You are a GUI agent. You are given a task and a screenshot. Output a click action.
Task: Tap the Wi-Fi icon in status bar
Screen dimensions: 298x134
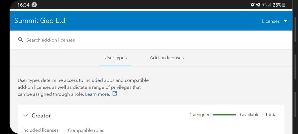click(x=264, y=5)
